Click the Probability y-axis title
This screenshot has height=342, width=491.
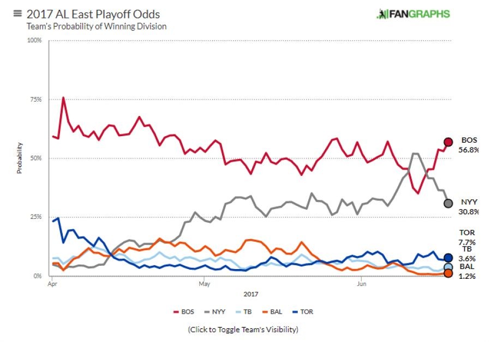[20, 158]
